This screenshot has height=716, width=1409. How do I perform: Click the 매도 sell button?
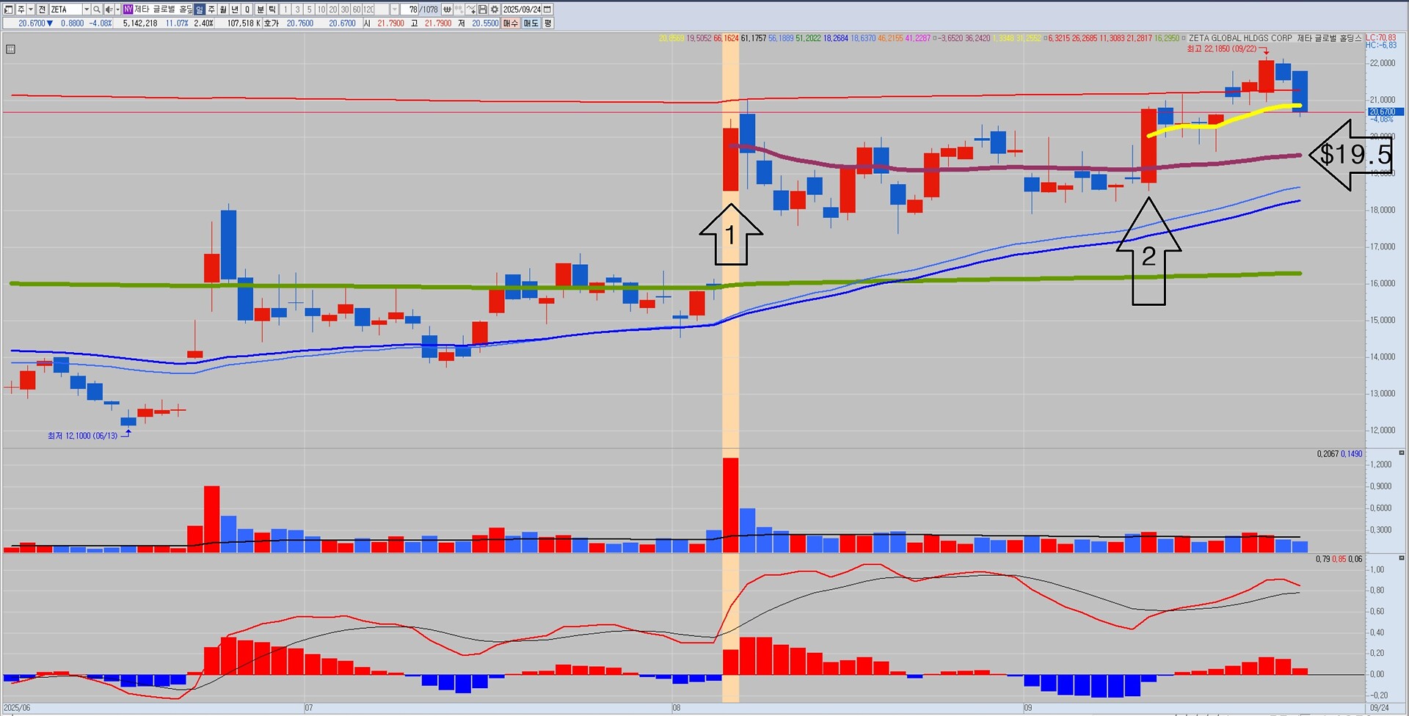pos(531,23)
